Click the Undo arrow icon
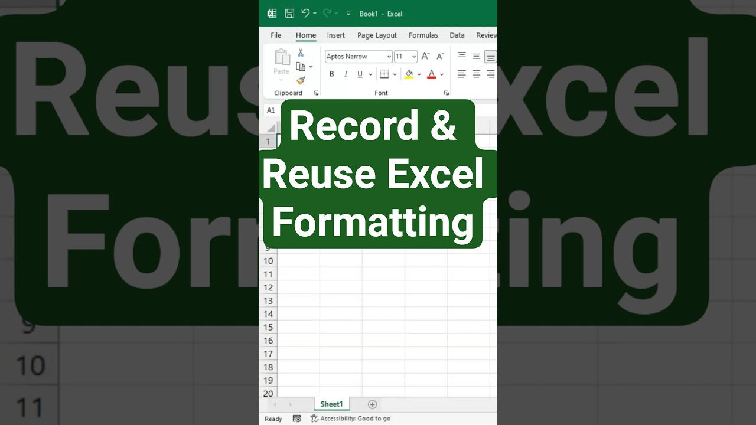756x425 pixels. click(x=305, y=13)
